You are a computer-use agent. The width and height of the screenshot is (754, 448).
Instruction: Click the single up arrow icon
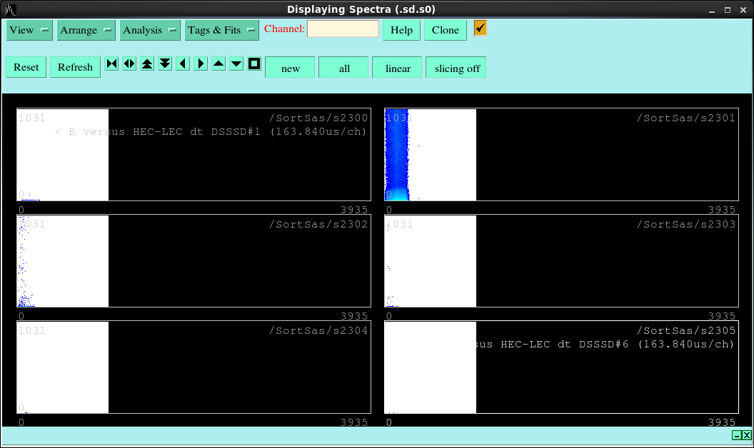coord(218,64)
